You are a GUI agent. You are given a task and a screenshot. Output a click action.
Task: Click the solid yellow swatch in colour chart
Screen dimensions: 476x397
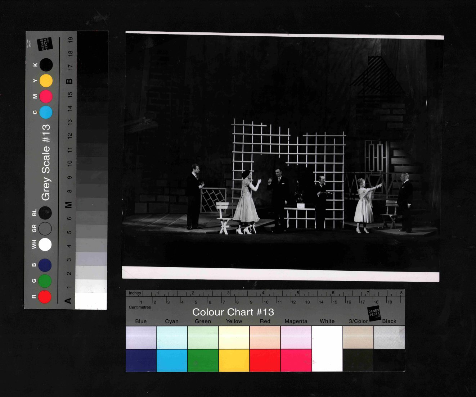coord(234,360)
